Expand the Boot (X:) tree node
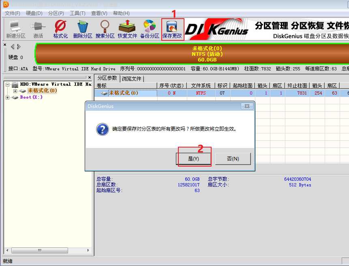This screenshot has height=266, width=349. coord(8,97)
